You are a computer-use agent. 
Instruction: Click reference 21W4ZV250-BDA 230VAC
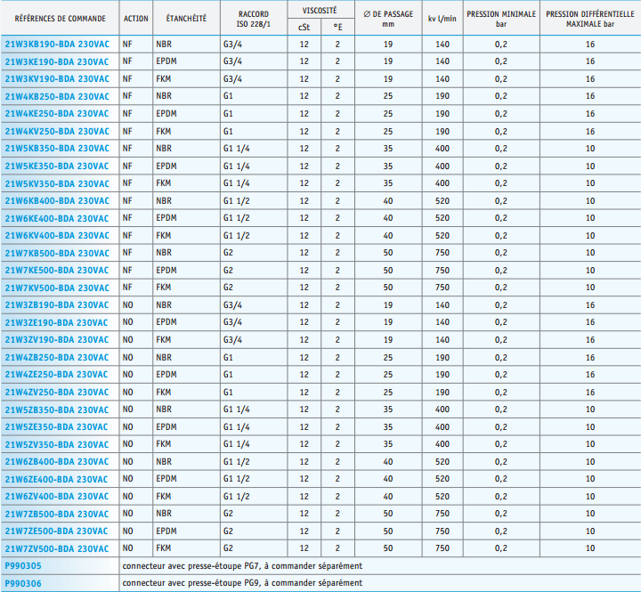click(x=57, y=392)
